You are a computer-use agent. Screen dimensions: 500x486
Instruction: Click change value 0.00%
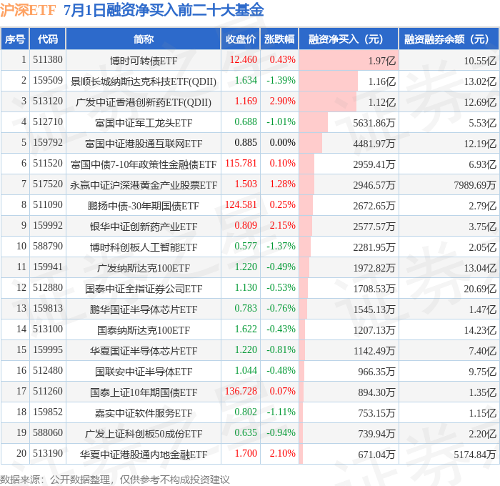(283, 143)
